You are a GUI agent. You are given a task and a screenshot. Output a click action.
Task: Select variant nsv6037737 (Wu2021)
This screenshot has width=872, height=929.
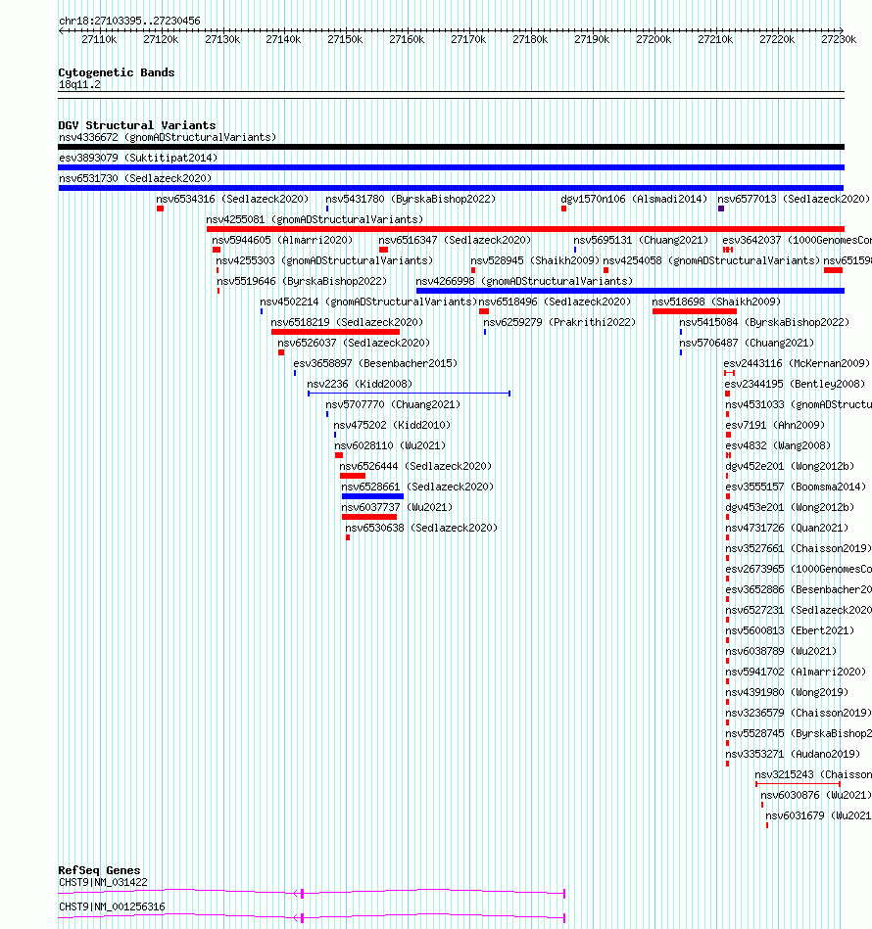point(397,507)
